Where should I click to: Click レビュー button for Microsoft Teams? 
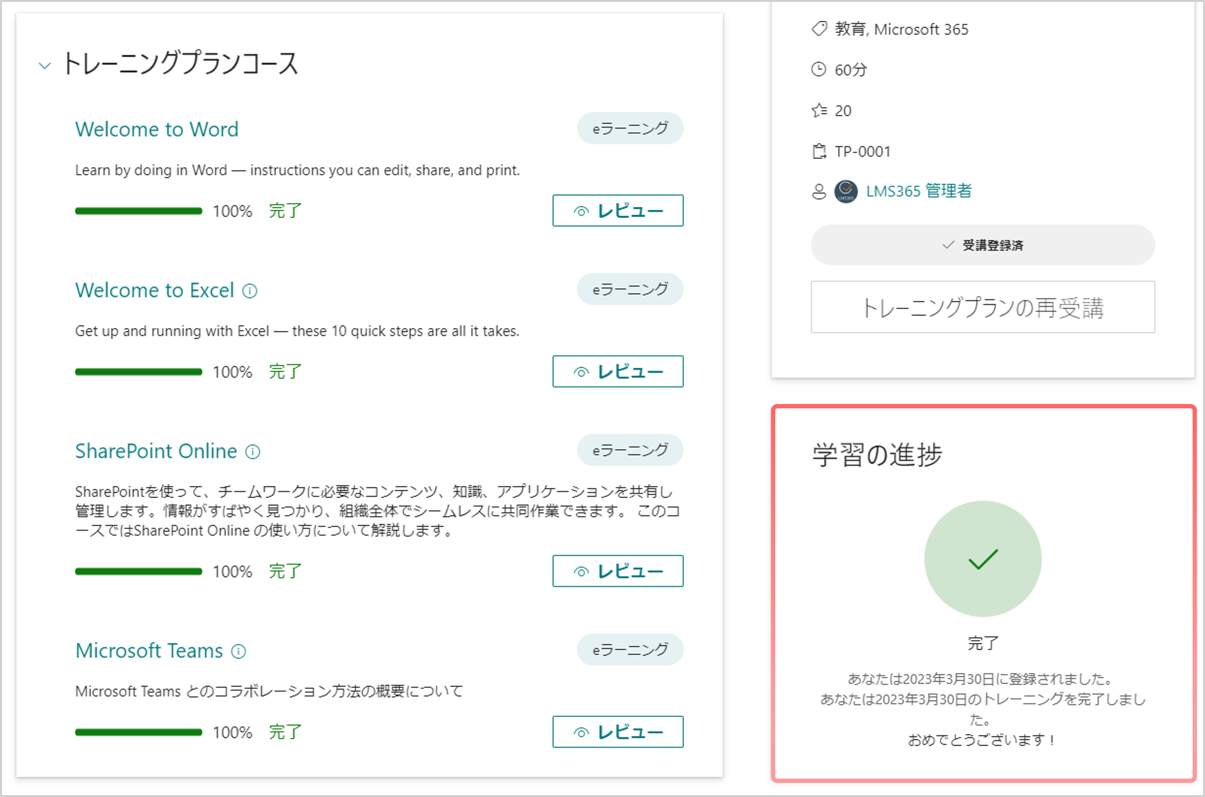click(x=617, y=732)
